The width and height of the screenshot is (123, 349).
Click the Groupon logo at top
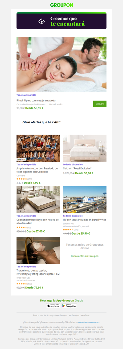(61, 5)
